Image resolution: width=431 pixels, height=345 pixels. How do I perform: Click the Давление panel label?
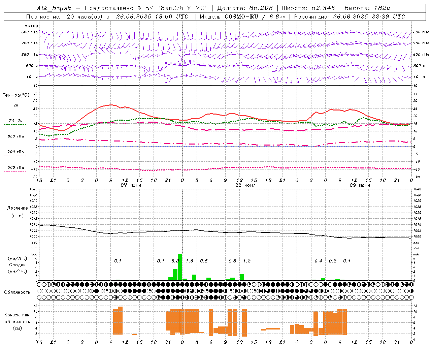(x=18, y=208)
